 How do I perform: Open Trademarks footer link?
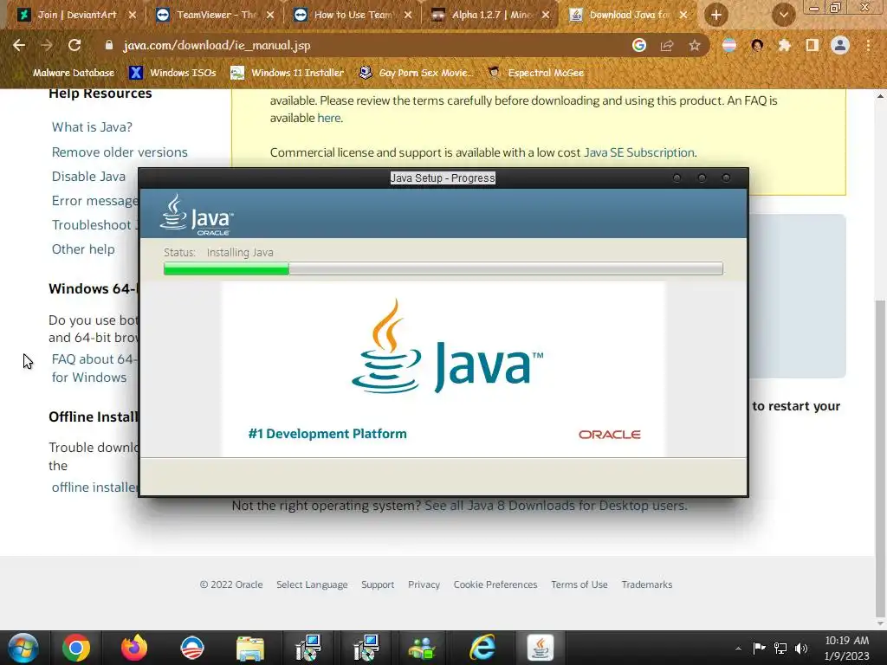pos(647,584)
